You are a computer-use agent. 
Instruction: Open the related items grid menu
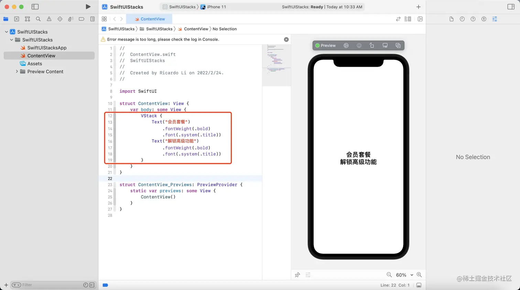[x=104, y=19]
